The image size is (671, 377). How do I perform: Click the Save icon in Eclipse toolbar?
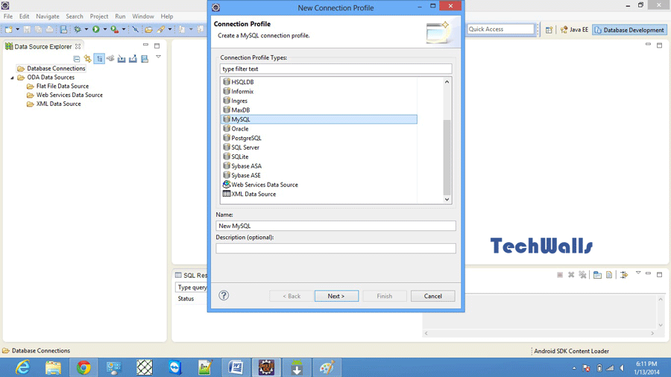point(27,30)
